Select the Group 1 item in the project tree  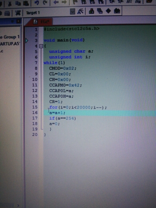[x=10, y=37]
